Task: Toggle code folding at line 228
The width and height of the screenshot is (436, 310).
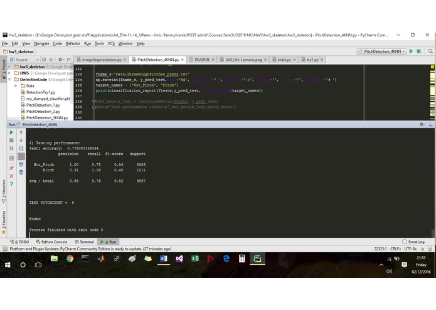Action: coord(93,102)
